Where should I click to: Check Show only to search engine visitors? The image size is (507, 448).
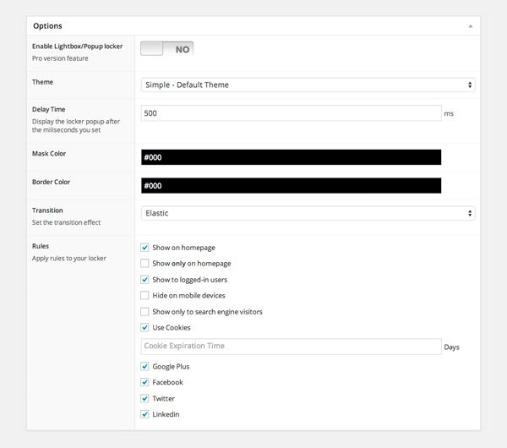pyautogui.click(x=145, y=312)
